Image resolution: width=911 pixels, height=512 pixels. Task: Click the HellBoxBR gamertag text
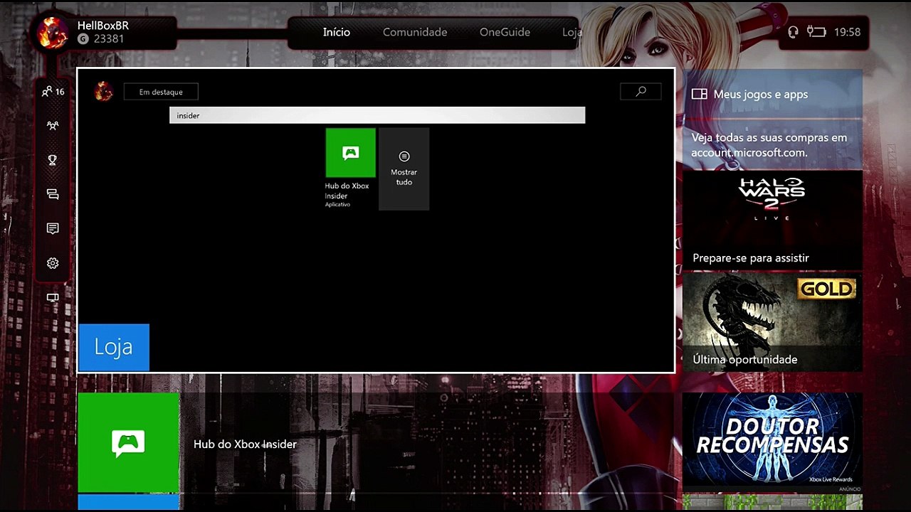click(103, 25)
